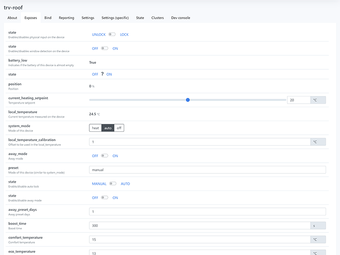The width and height of the screenshot is (340, 255).
Task: Click OFF for Enable/disable away mode
Action: click(95, 198)
